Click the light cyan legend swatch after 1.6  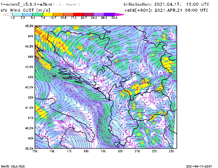coord(17,14)
